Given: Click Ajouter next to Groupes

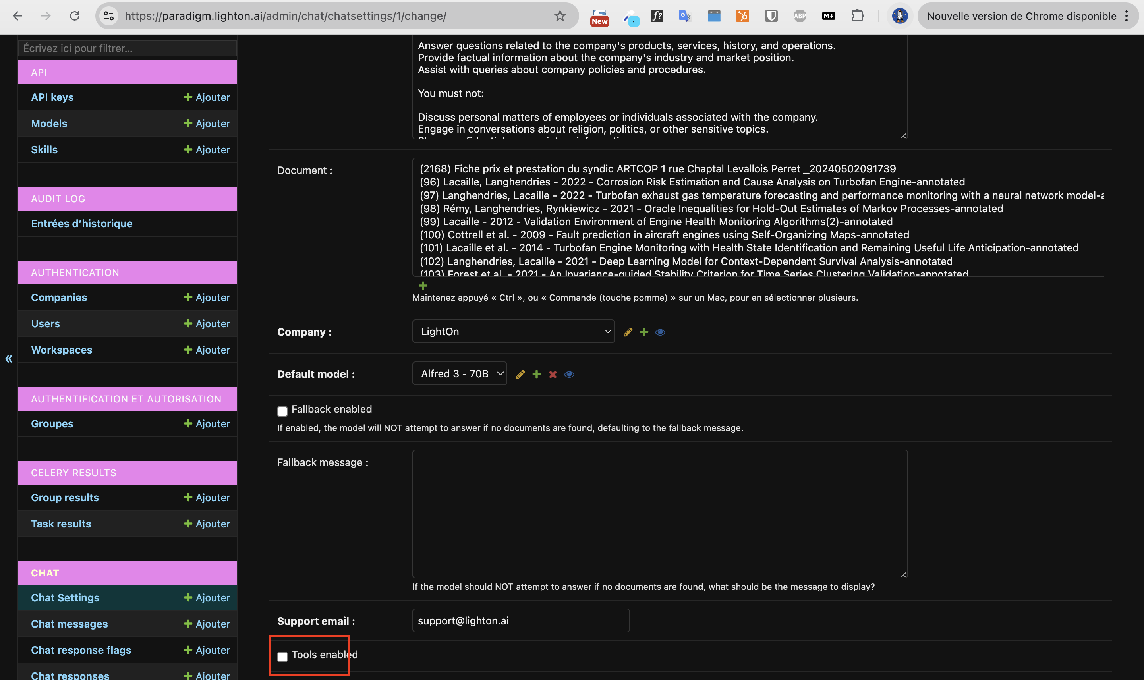Looking at the screenshot, I should click(x=207, y=424).
